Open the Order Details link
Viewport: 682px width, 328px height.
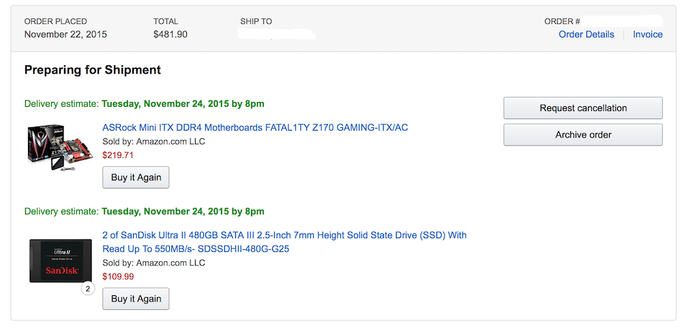pyautogui.click(x=587, y=34)
